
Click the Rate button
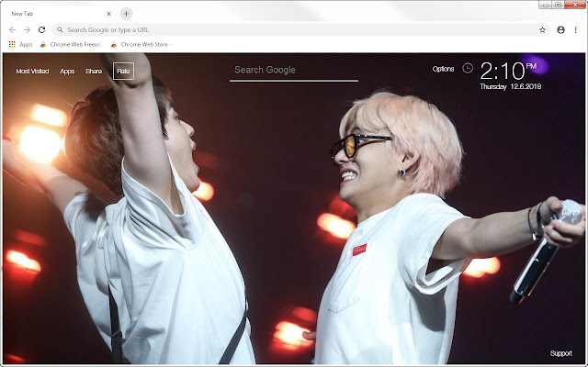coord(123,72)
